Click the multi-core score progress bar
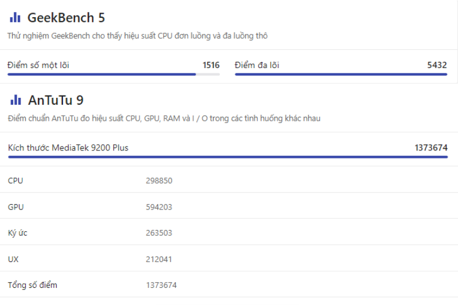 click(341, 74)
